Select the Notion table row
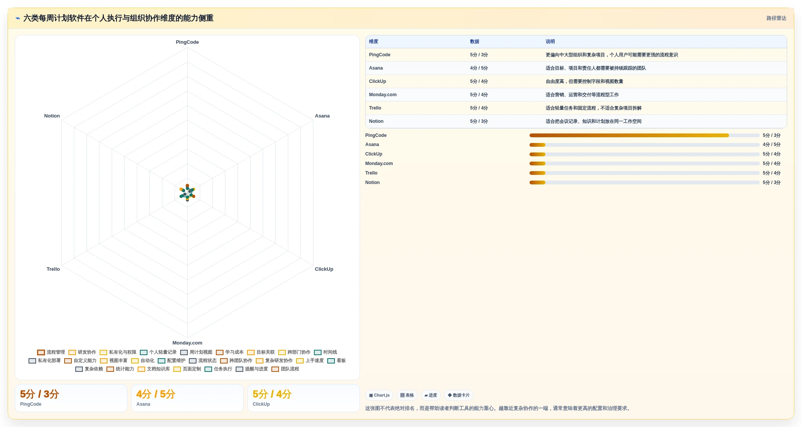The height and width of the screenshot is (427, 802). pyautogui.click(x=576, y=121)
